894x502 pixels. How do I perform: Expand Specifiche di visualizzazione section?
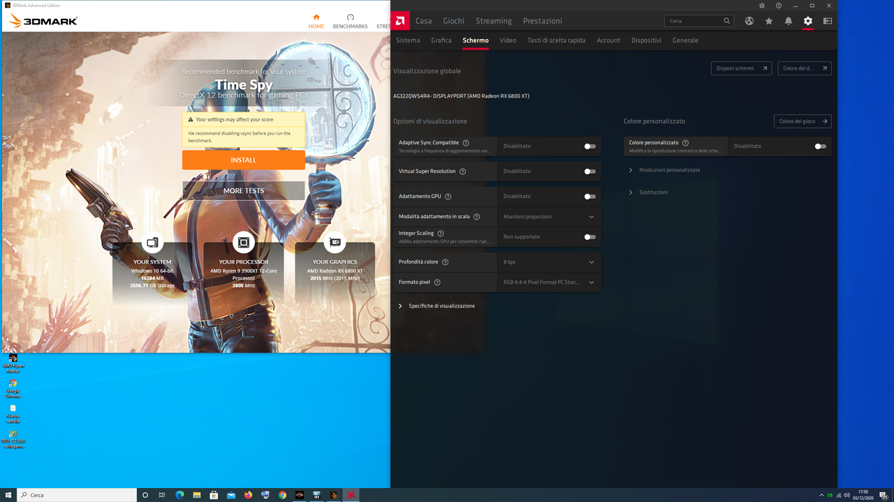tap(437, 306)
